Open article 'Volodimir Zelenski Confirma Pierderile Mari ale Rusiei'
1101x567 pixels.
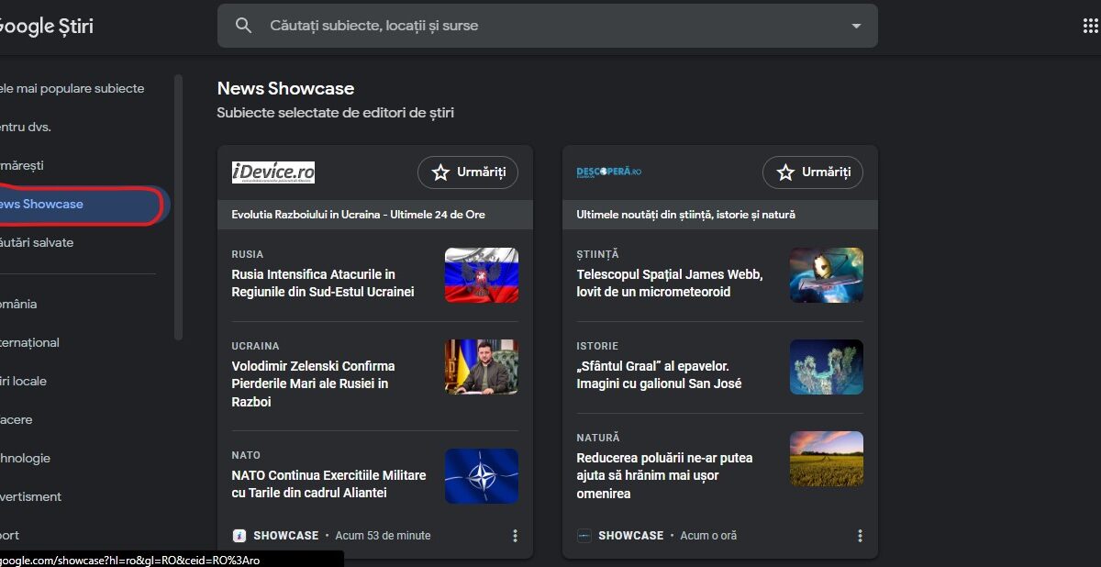pos(314,384)
